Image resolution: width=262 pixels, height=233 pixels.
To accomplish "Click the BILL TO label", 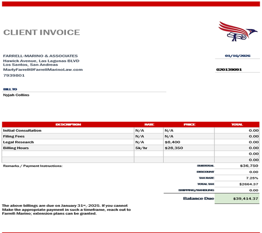I will (x=10, y=89).
